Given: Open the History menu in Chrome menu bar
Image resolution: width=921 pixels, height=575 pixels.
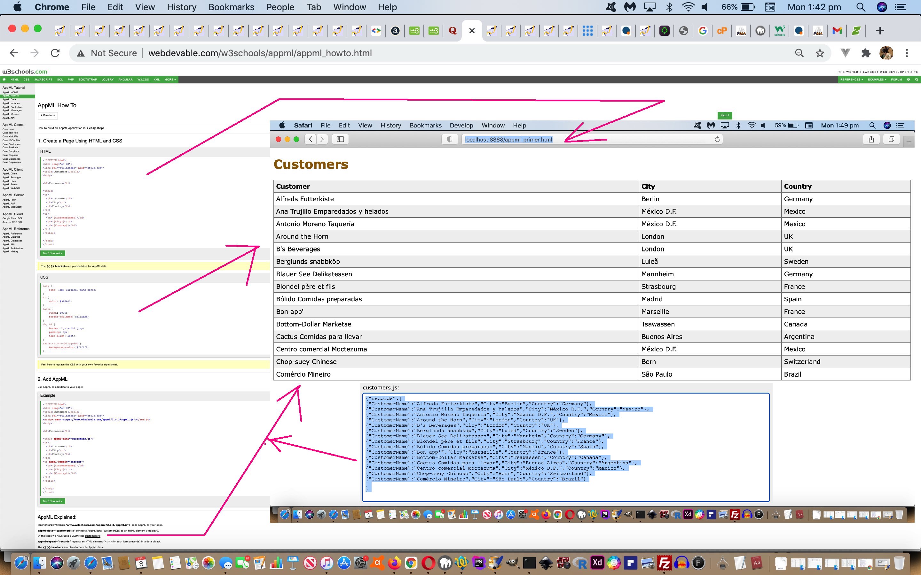Looking at the screenshot, I should click(x=182, y=7).
